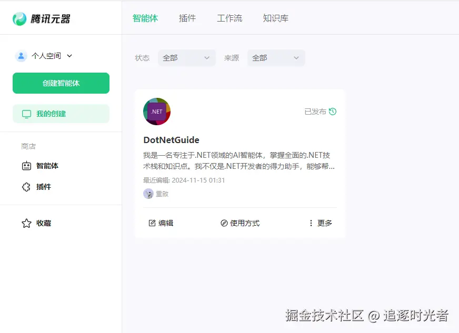Screen dimensions: 459x333
Task: Click the 已发布 status label
Action: 315,112
